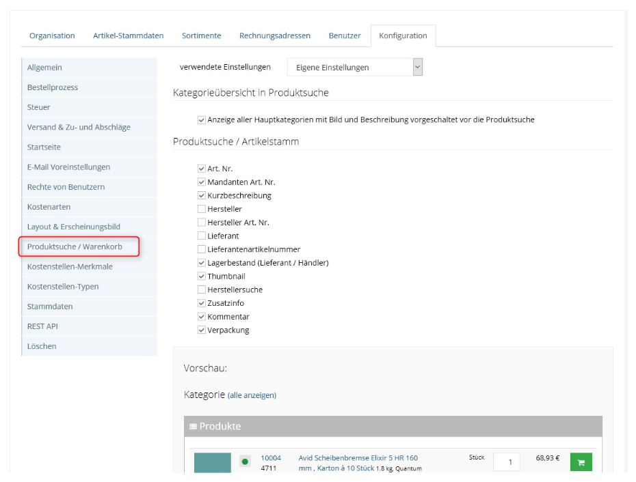Uncheck the 'Art. Nr.' checkbox
636x482 pixels.
point(202,169)
